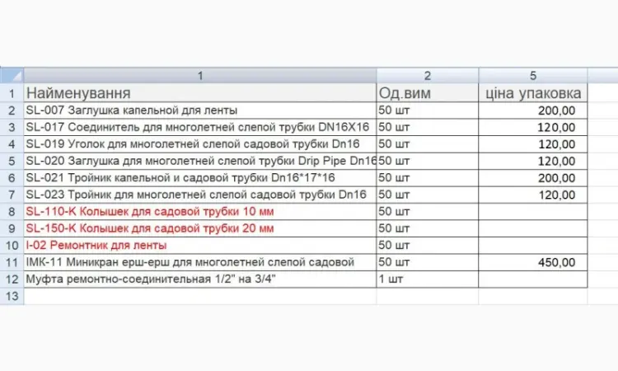Viewport: 618px width, 371px height.
Task: Select red cell 'SL-110-K Колышек 10 мм'
Action: (x=200, y=212)
